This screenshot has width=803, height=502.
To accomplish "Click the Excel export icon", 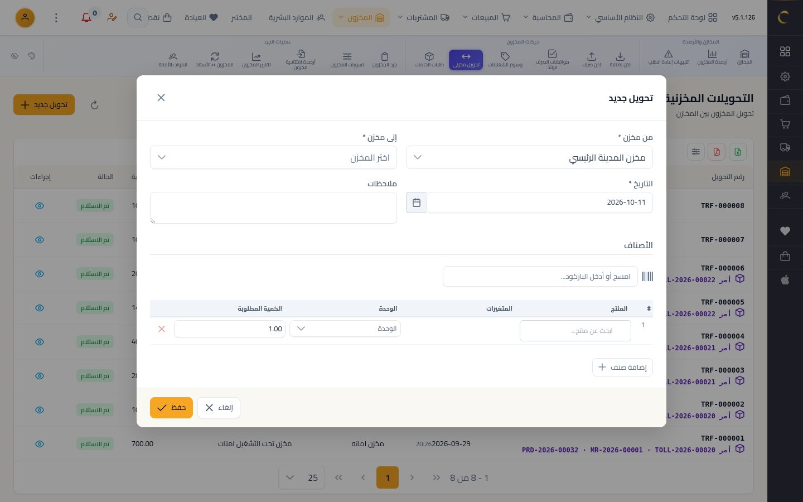I will 737,152.
